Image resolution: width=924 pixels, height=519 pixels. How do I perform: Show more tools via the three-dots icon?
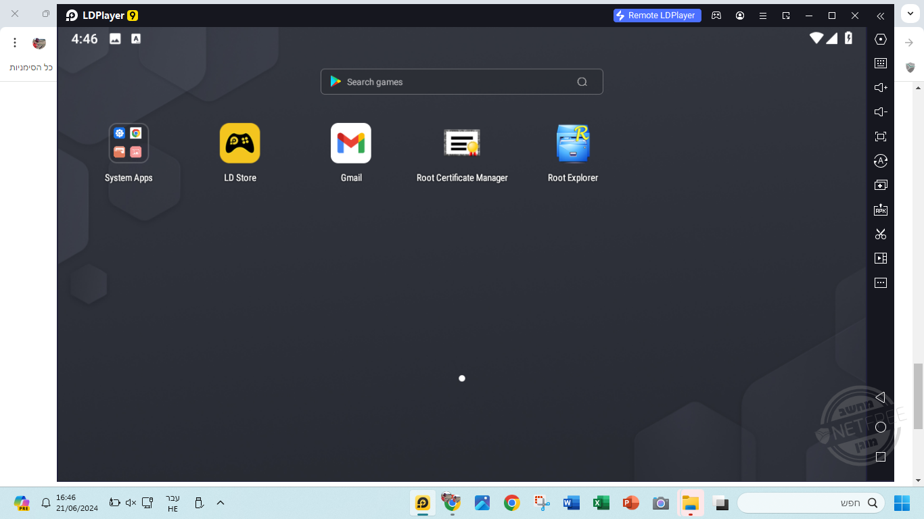point(881,282)
